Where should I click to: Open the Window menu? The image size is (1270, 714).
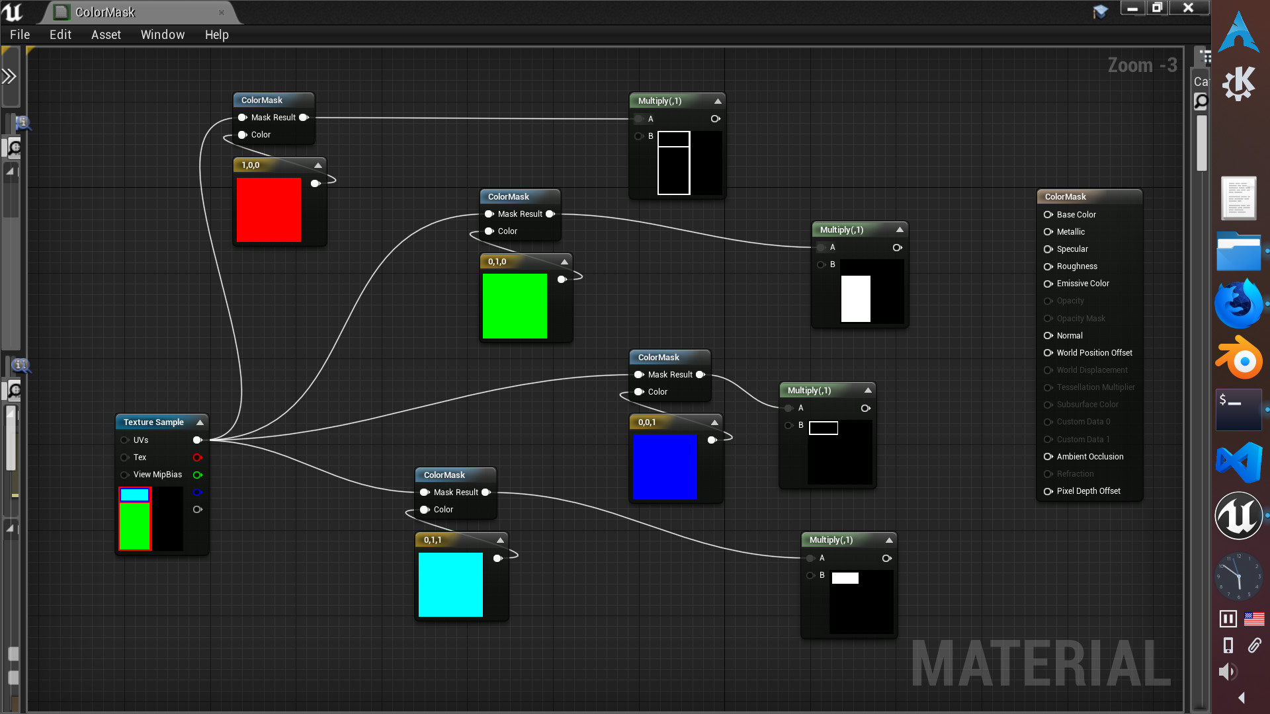pos(163,34)
